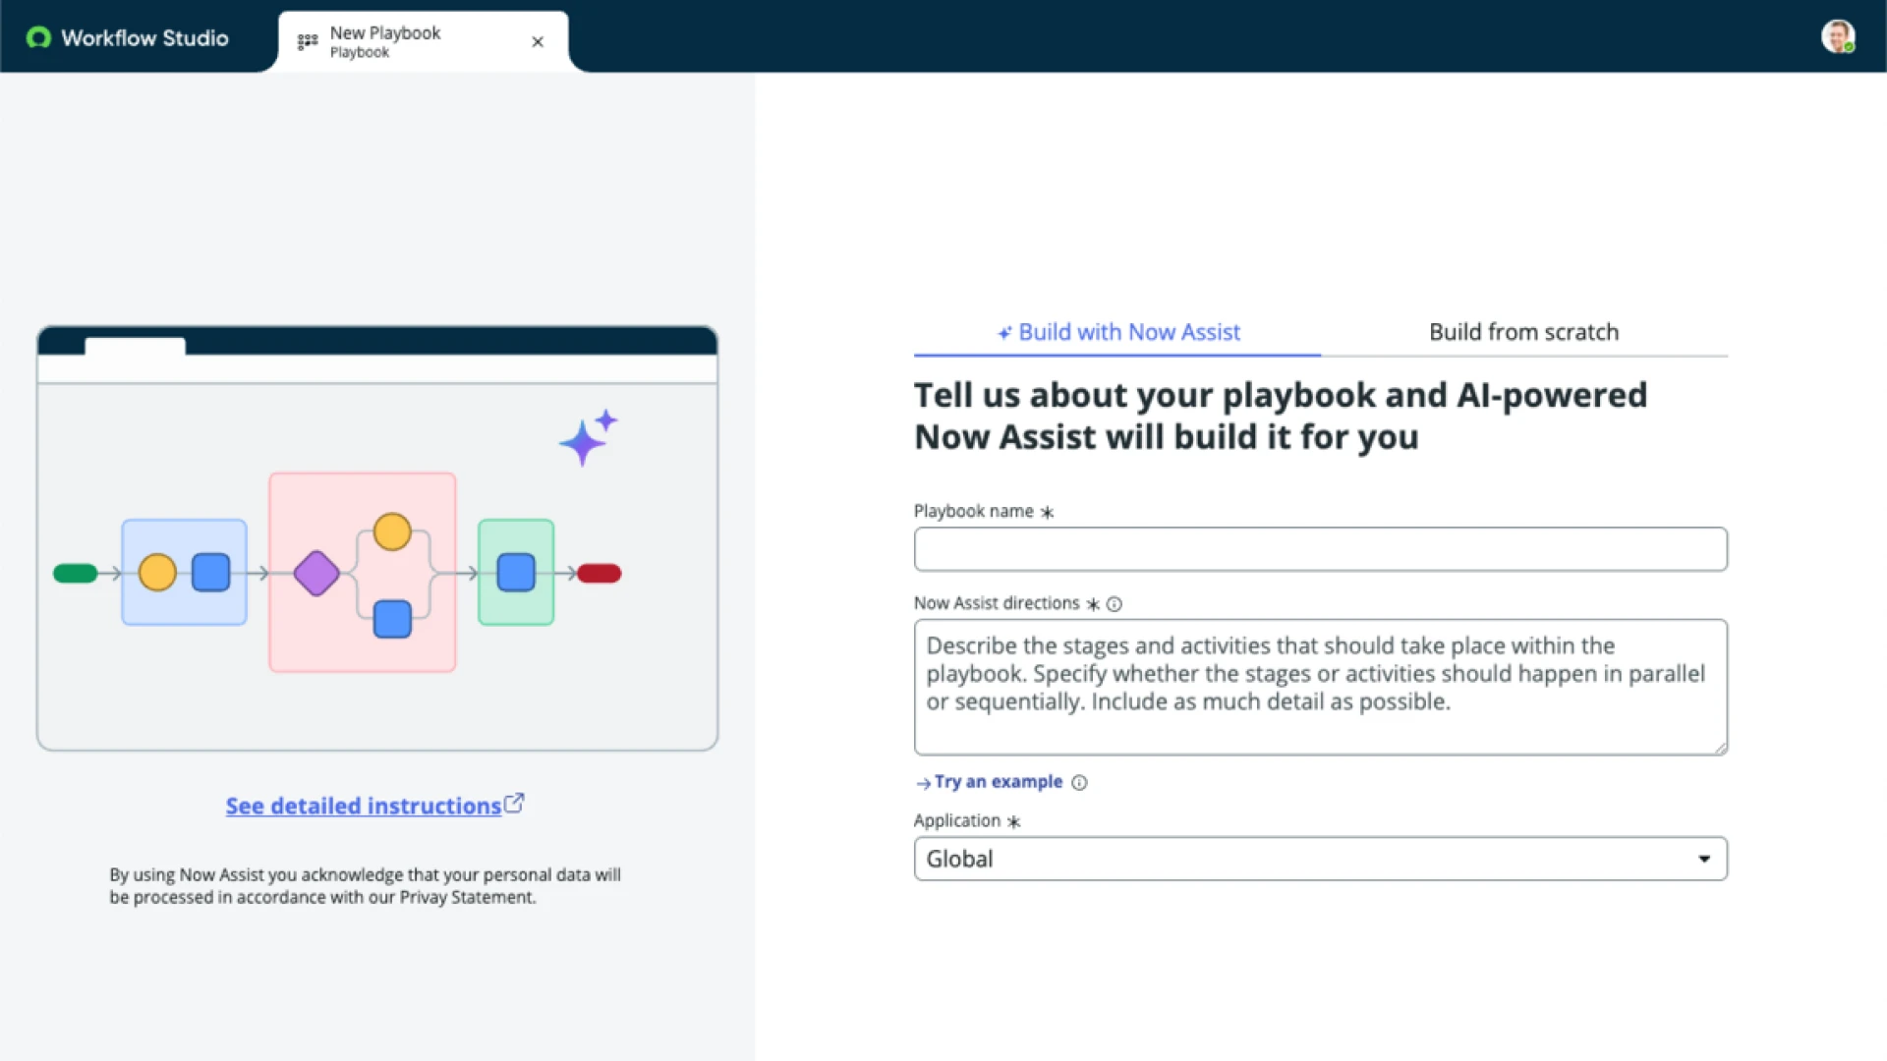This screenshot has width=1887, height=1061.
Task: Click the Playbook name input field
Action: pyautogui.click(x=1320, y=549)
